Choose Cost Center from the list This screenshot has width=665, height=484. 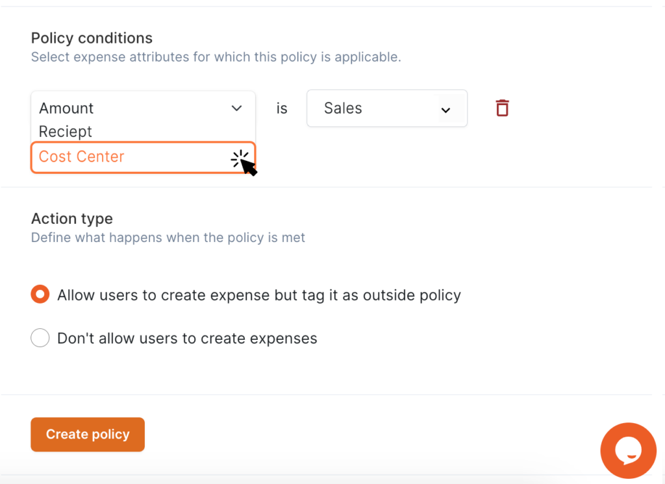(81, 157)
